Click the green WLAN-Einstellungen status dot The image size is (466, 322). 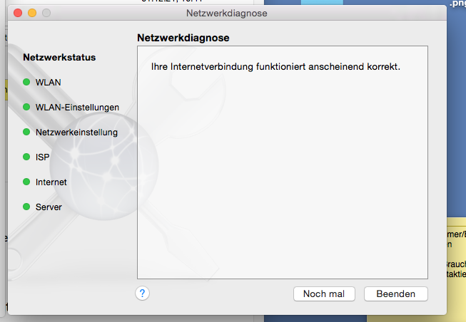point(26,107)
